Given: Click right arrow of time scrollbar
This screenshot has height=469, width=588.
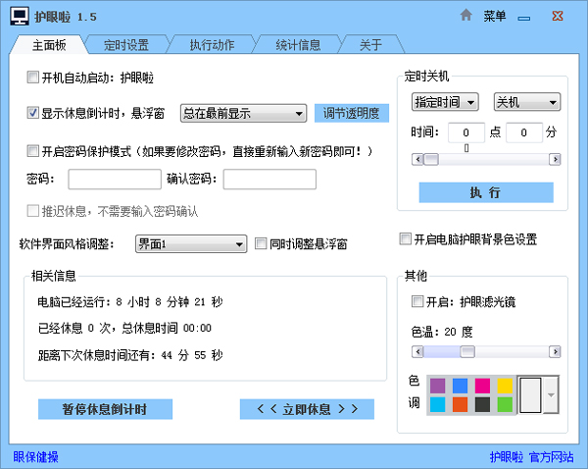Looking at the screenshot, I should coord(555,159).
